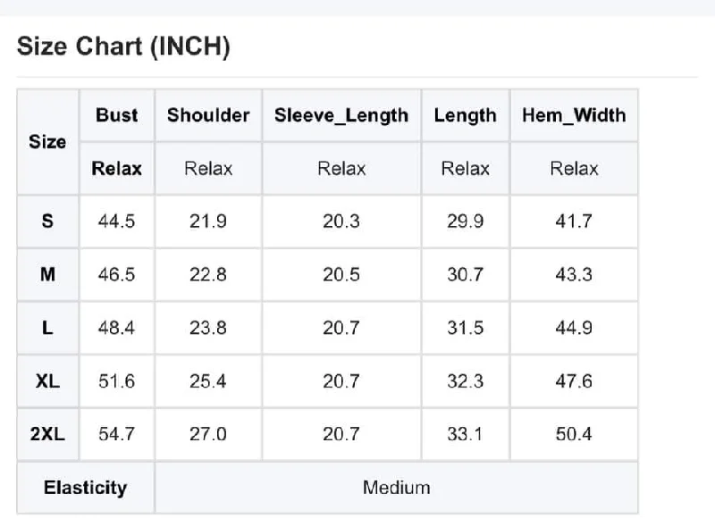Click the Sleeve_Length column header
This screenshot has width=715, height=518.
(341, 116)
